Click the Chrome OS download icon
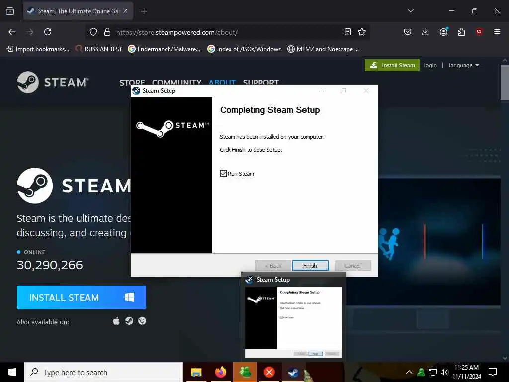The image size is (509, 382). tap(142, 321)
